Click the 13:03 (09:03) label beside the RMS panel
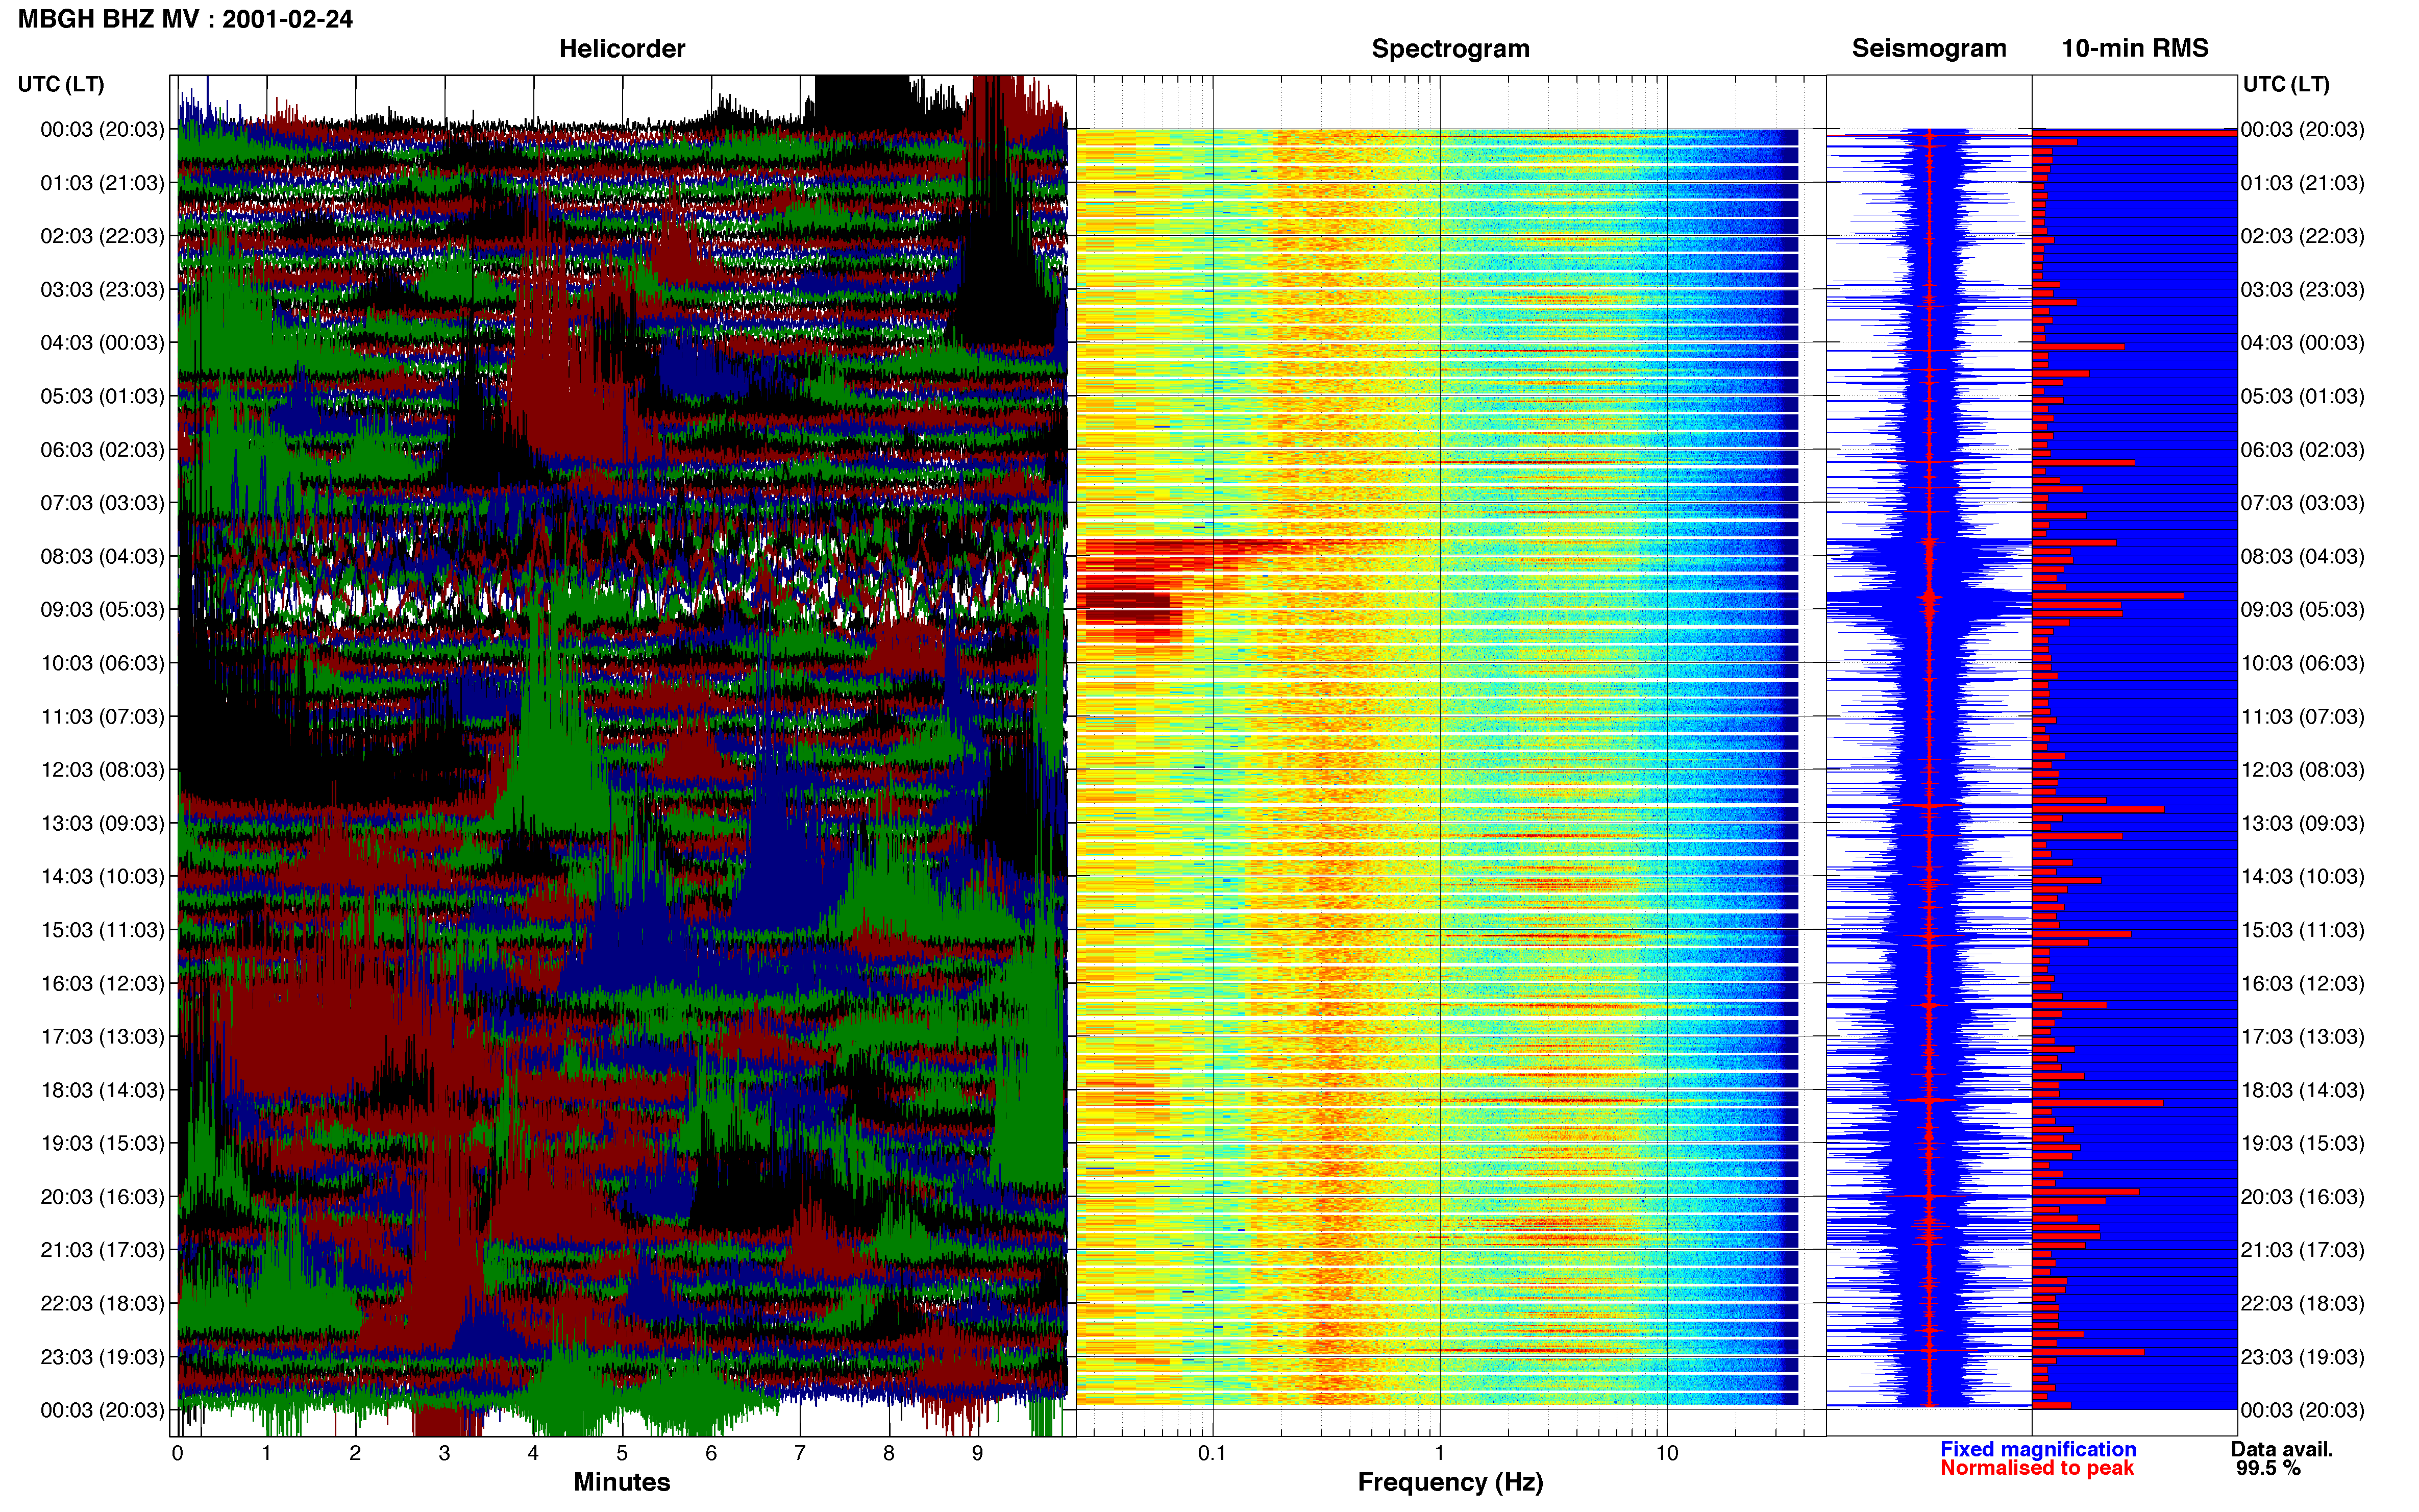Viewport: 2419px width, 1512px height. pyautogui.click(x=2302, y=823)
